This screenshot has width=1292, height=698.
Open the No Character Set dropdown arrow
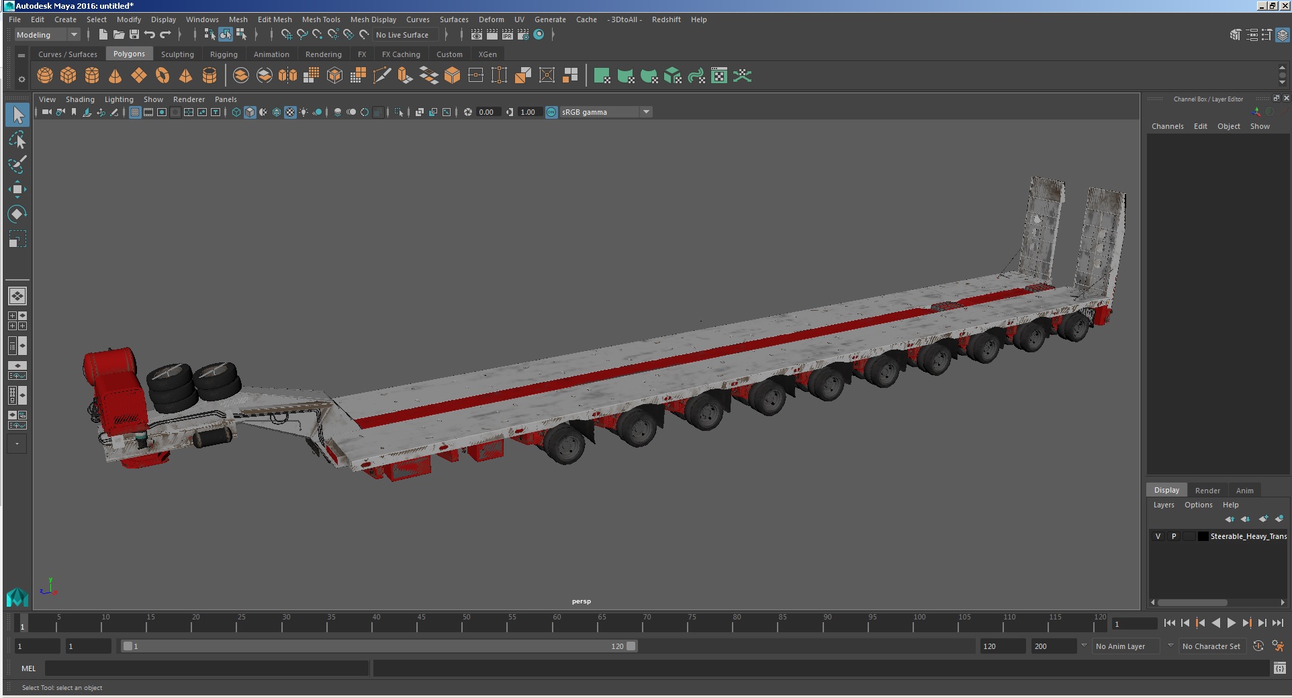coord(1170,646)
